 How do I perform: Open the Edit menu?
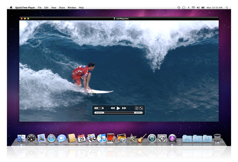pos(46,8)
